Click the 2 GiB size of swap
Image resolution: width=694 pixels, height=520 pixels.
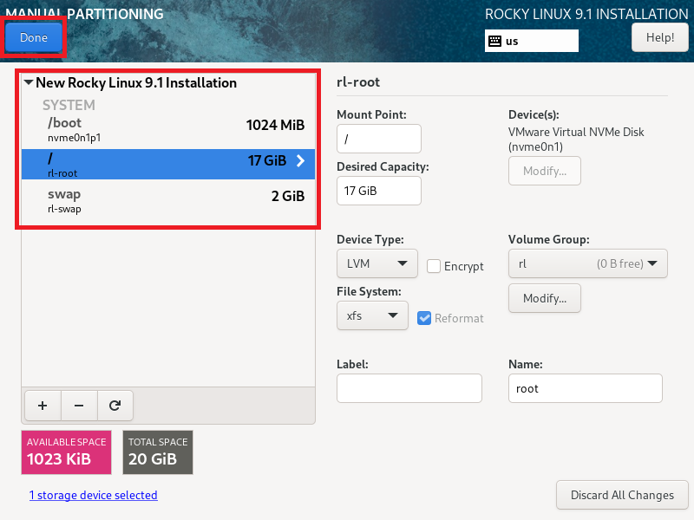click(288, 196)
